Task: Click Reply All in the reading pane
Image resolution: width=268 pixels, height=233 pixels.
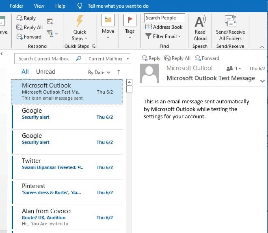Action: coord(177,58)
